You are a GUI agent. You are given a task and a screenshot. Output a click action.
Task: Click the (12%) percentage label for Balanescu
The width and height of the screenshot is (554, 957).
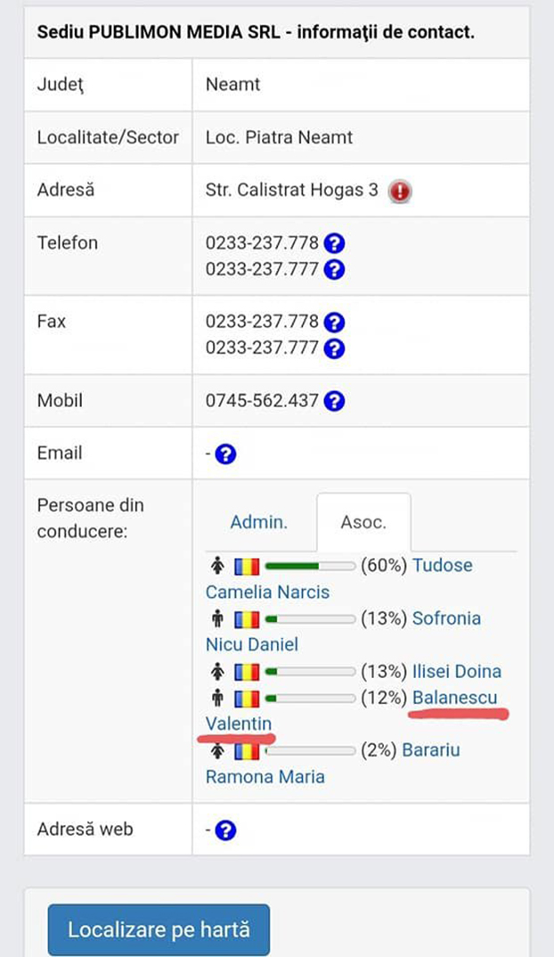[382, 698]
